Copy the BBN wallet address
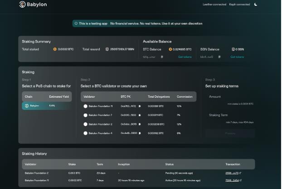Viewport: 282px width, 189px height. coord(219,57)
